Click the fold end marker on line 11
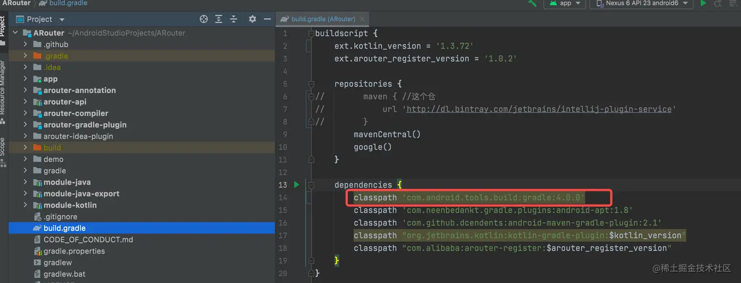741x283 pixels. click(x=311, y=159)
